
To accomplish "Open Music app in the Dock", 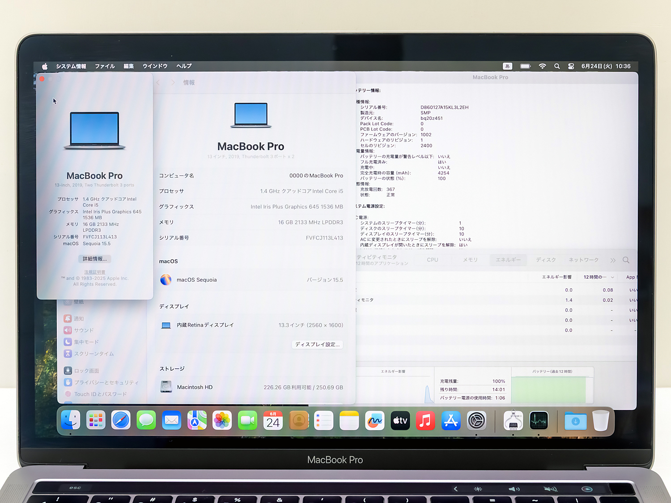I will (x=425, y=420).
